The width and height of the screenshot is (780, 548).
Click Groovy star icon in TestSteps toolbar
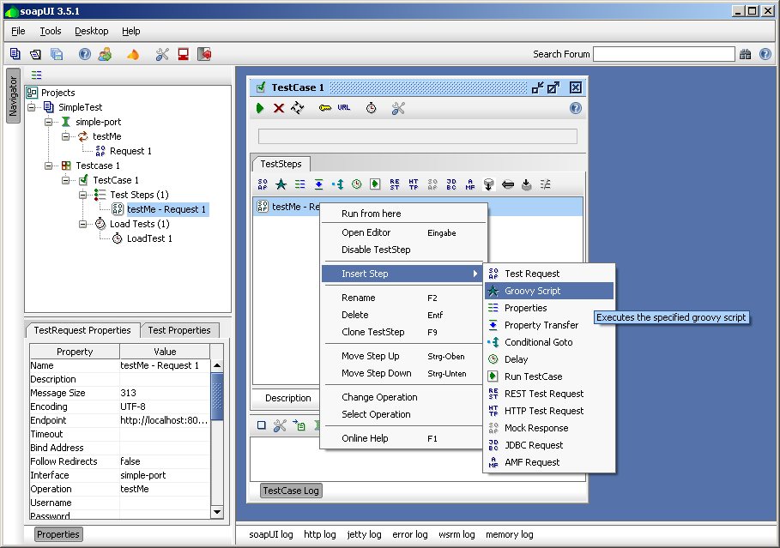281,184
